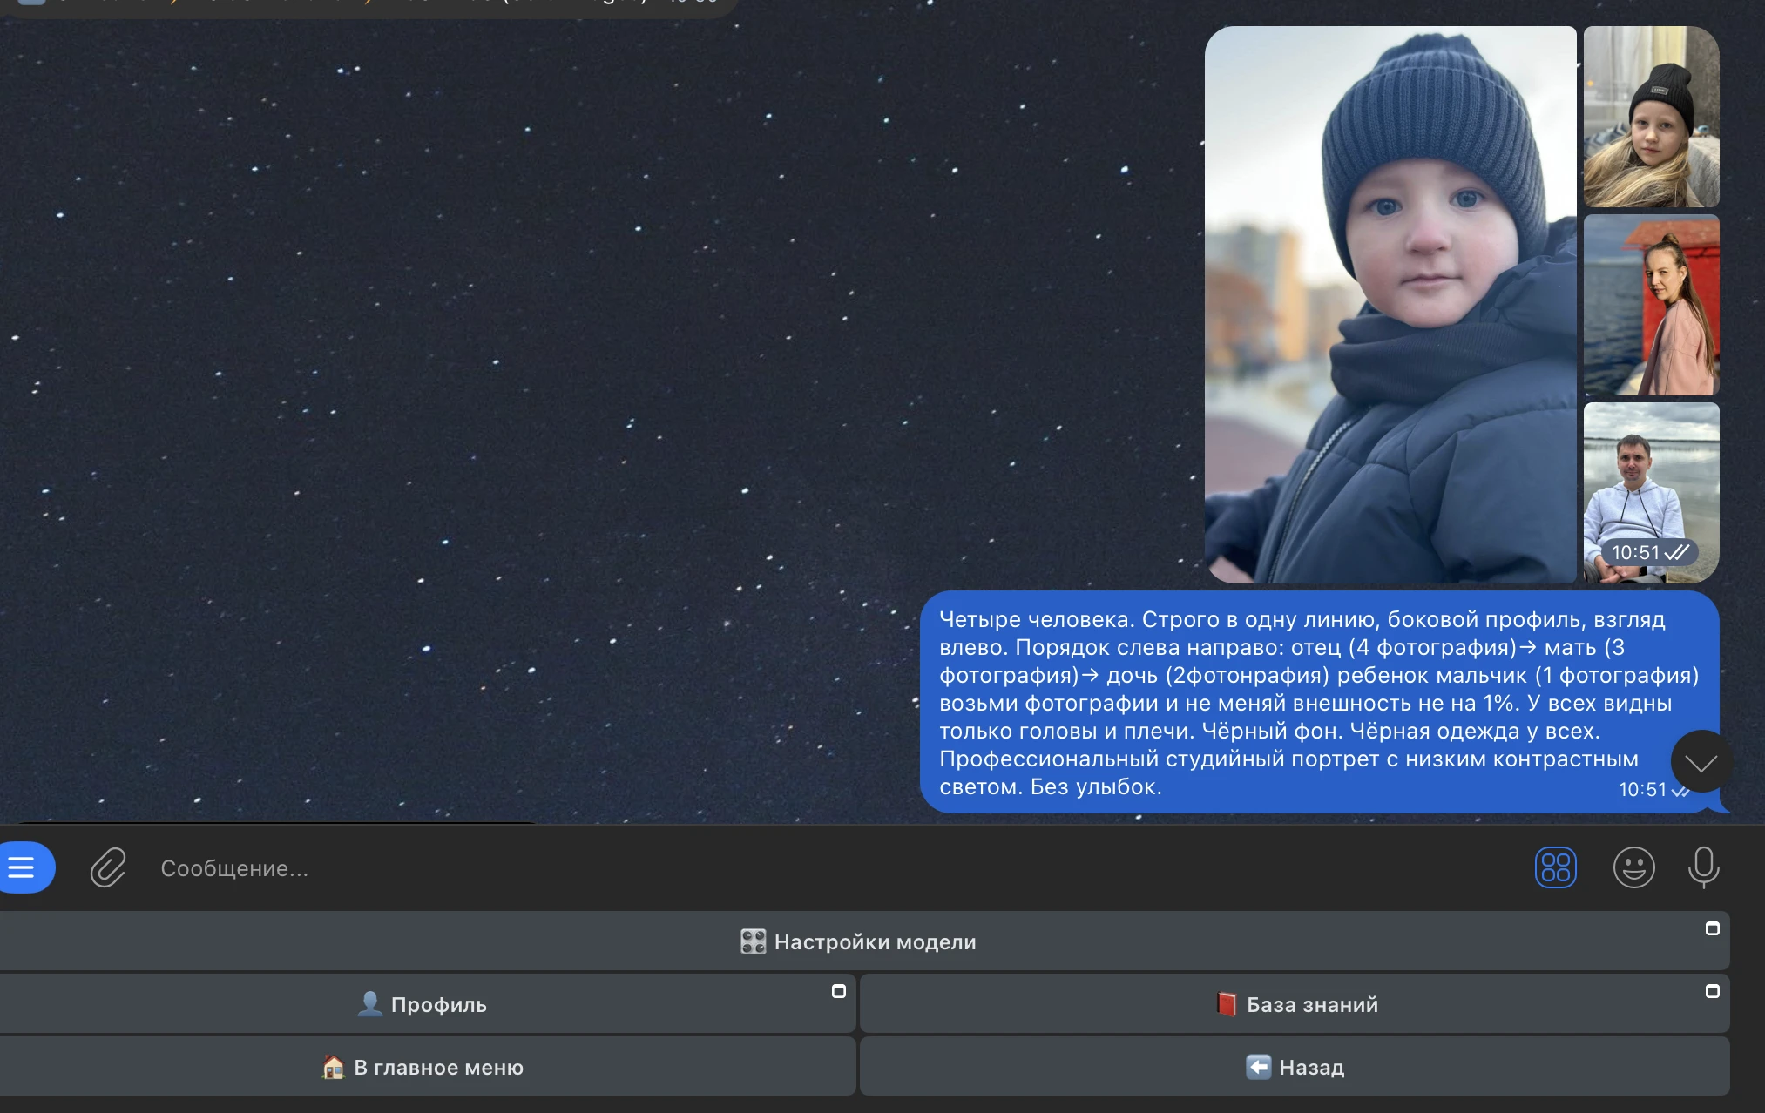This screenshot has width=1765, height=1113.
Task: Toggle the bot keyboard grid icon
Action: click(x=1555, y=867)
